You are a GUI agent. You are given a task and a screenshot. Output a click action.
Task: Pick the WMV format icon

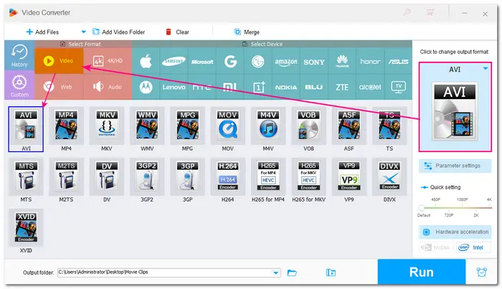(x=147, y=125)
